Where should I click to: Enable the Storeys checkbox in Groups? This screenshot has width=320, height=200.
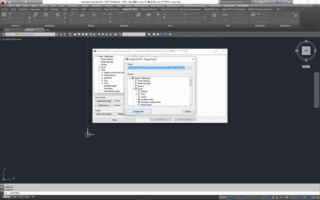(x=136, y=86)
